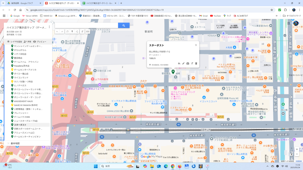This screenshot has height=170, width=303.
Task: Add photo with the camera icon
Action: [188, 63]
